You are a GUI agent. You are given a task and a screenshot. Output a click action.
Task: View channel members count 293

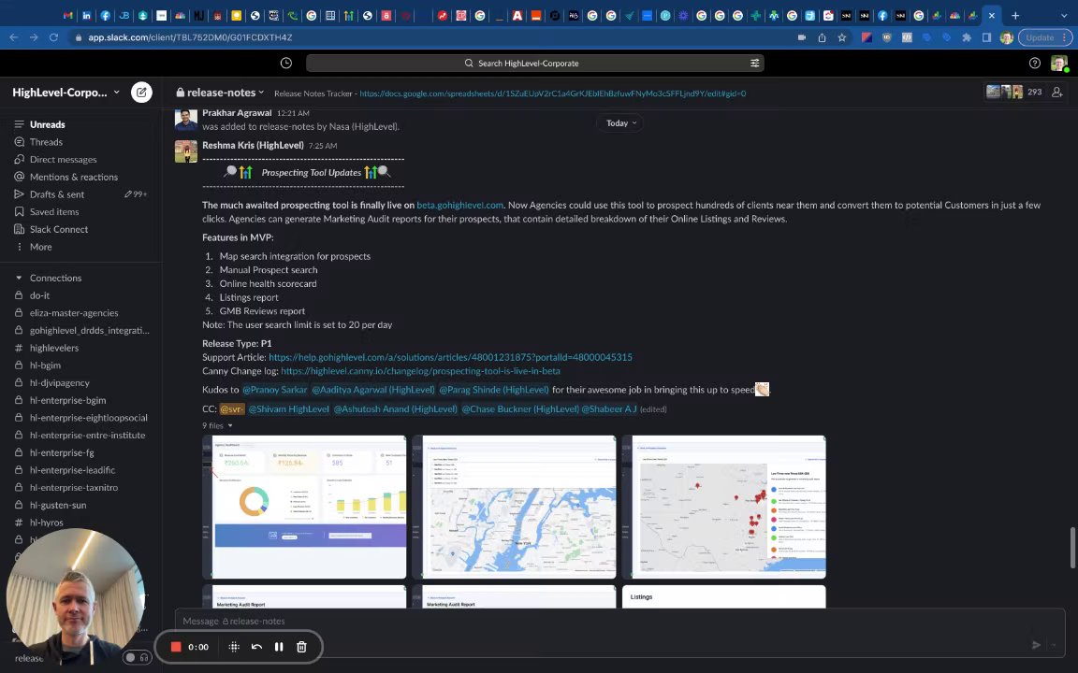1014,92
